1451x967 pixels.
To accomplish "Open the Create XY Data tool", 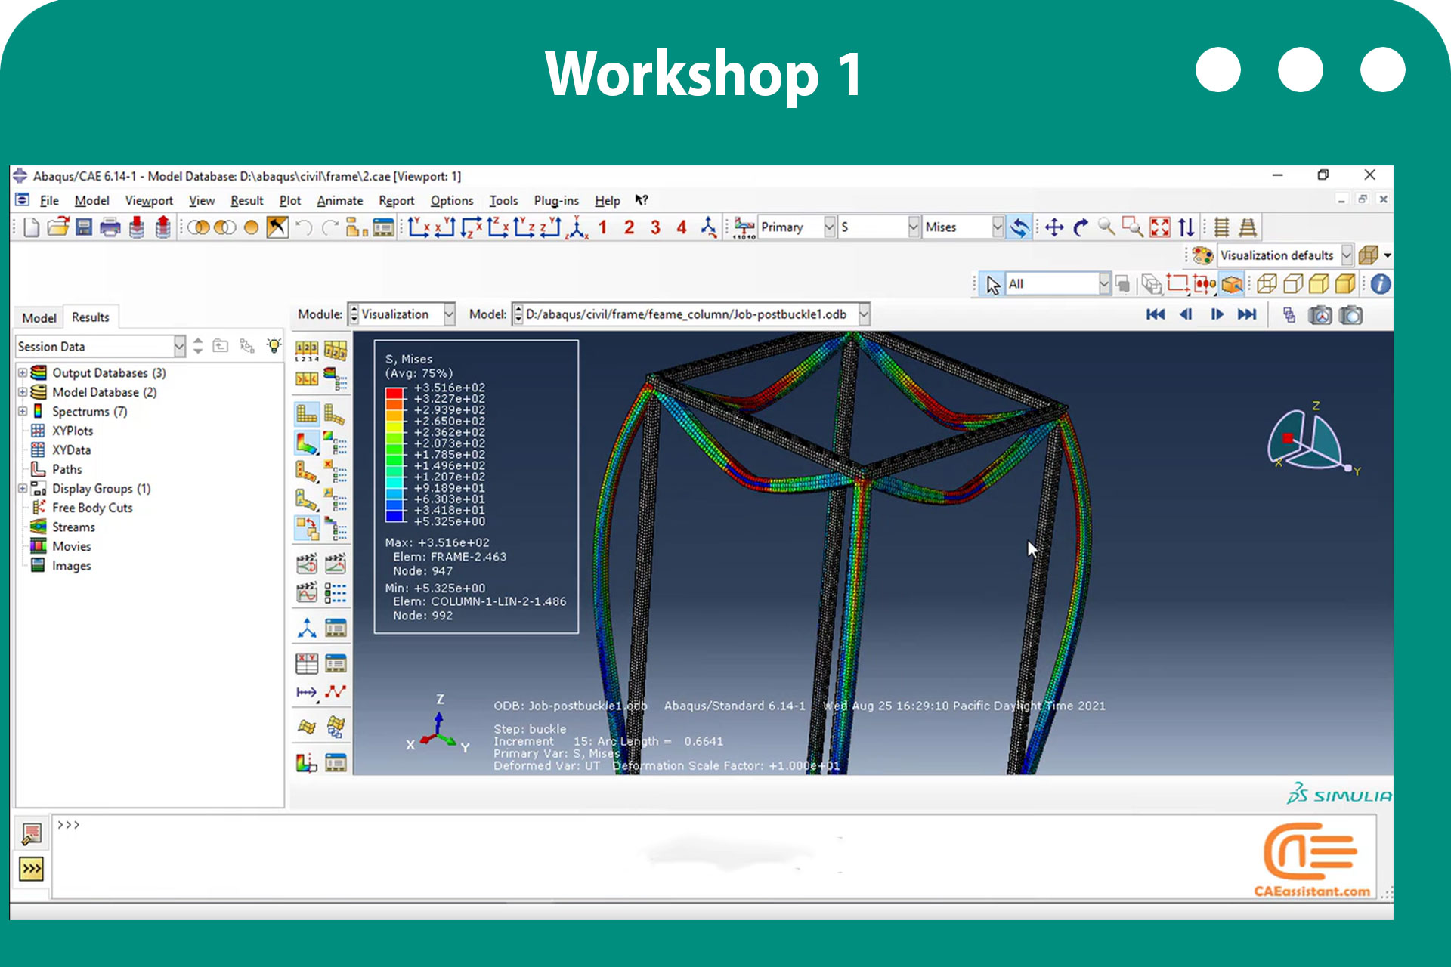I will (307, 663).
